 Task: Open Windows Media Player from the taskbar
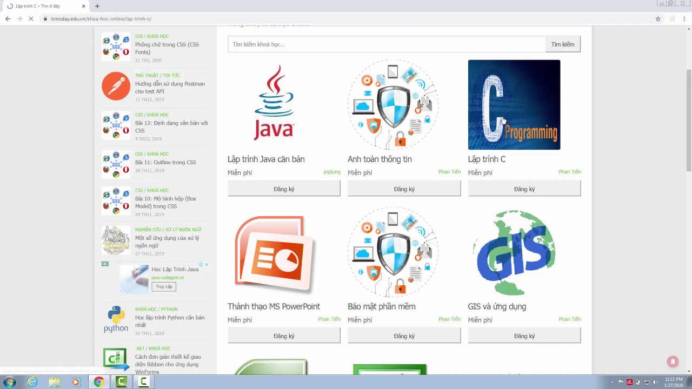(76, 383)
